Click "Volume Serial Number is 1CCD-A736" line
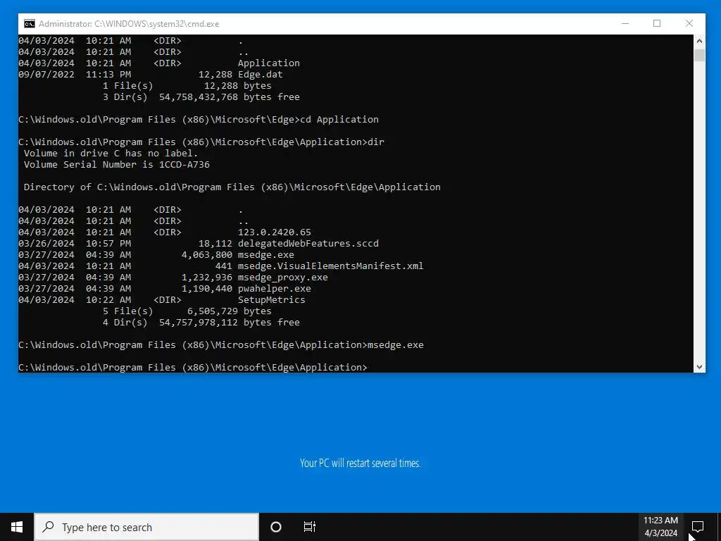The width and height of the screenshot is (721, 541). pyautogui.click(x=117, y=165)
